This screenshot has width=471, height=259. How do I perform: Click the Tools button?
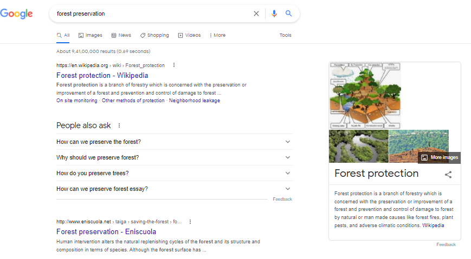(285, 35)
